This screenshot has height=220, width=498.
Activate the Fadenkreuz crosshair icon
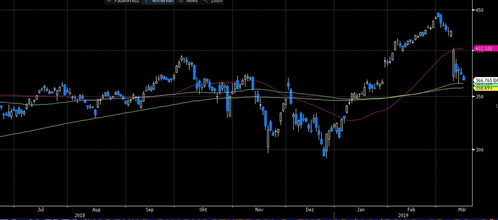tap(110, 1)
